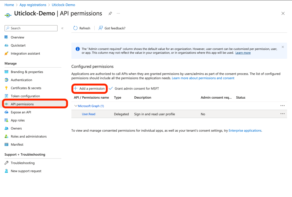
Task: Open the Enterprise applications link
Action: click(245, 131)
